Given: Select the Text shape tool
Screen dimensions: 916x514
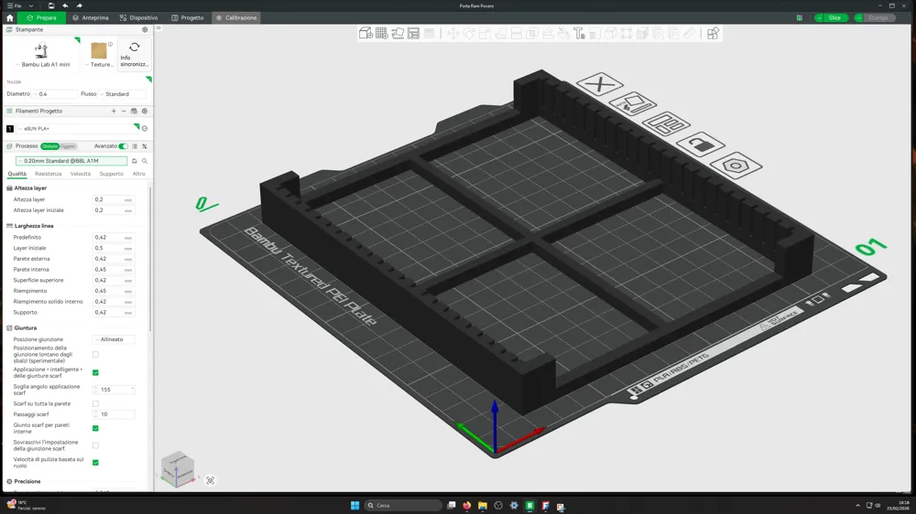Looking at the screenshot, I should click(x=579, y=33).
